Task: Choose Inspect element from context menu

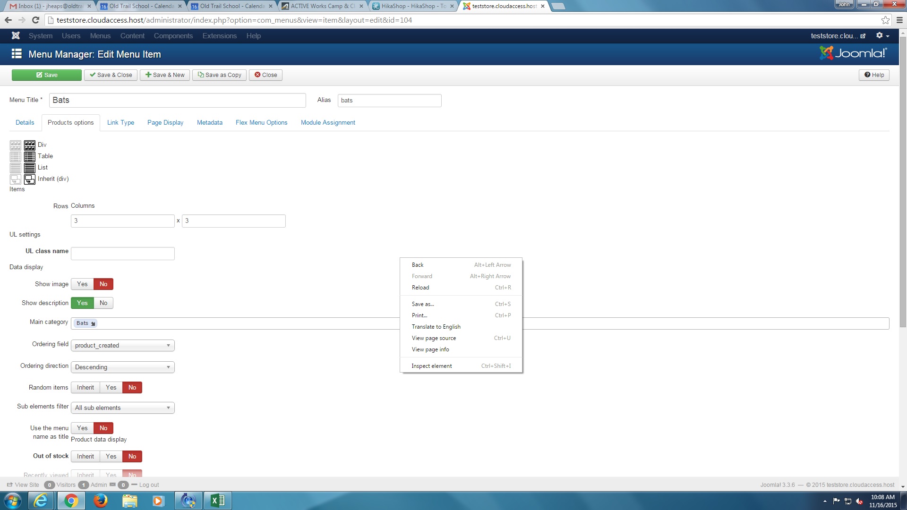Action: point(431,366)
